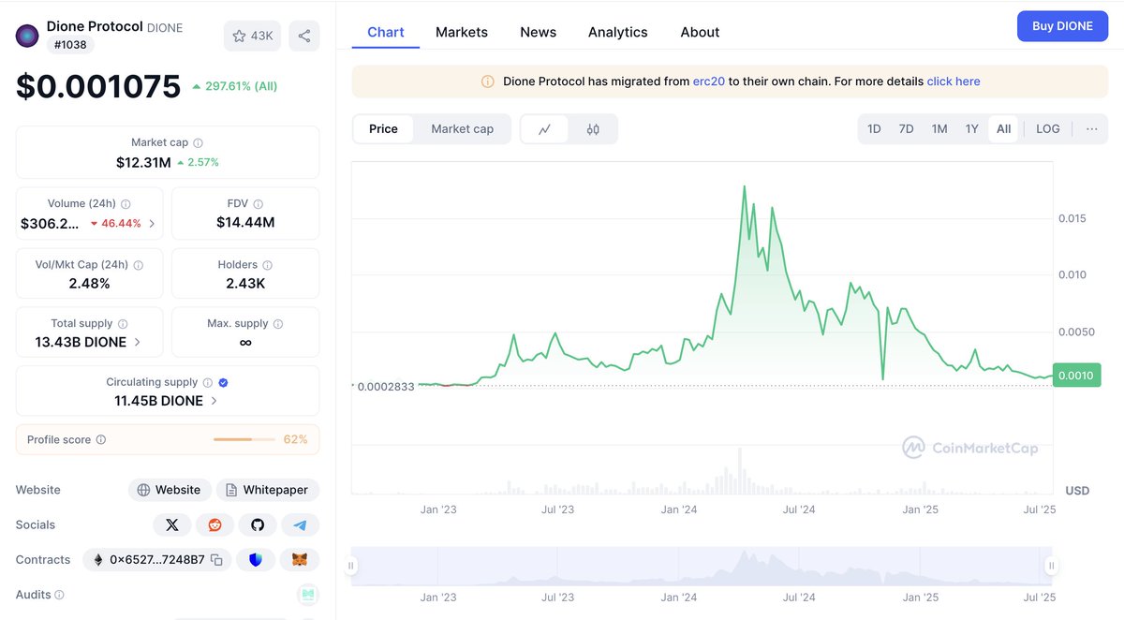
Task: Open the share icon button
Action: [304, 36]
